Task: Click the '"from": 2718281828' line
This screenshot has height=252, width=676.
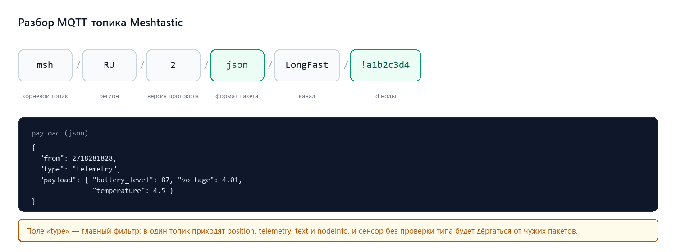Action: point(78,158)
